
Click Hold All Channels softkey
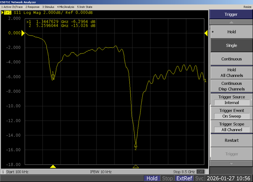click(x=231, y=72)
